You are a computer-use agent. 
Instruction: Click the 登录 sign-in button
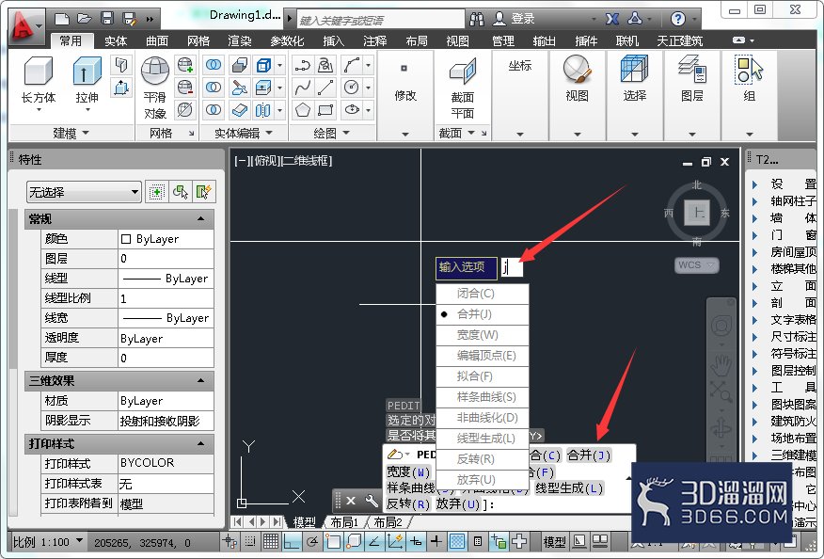click(515, 20)
